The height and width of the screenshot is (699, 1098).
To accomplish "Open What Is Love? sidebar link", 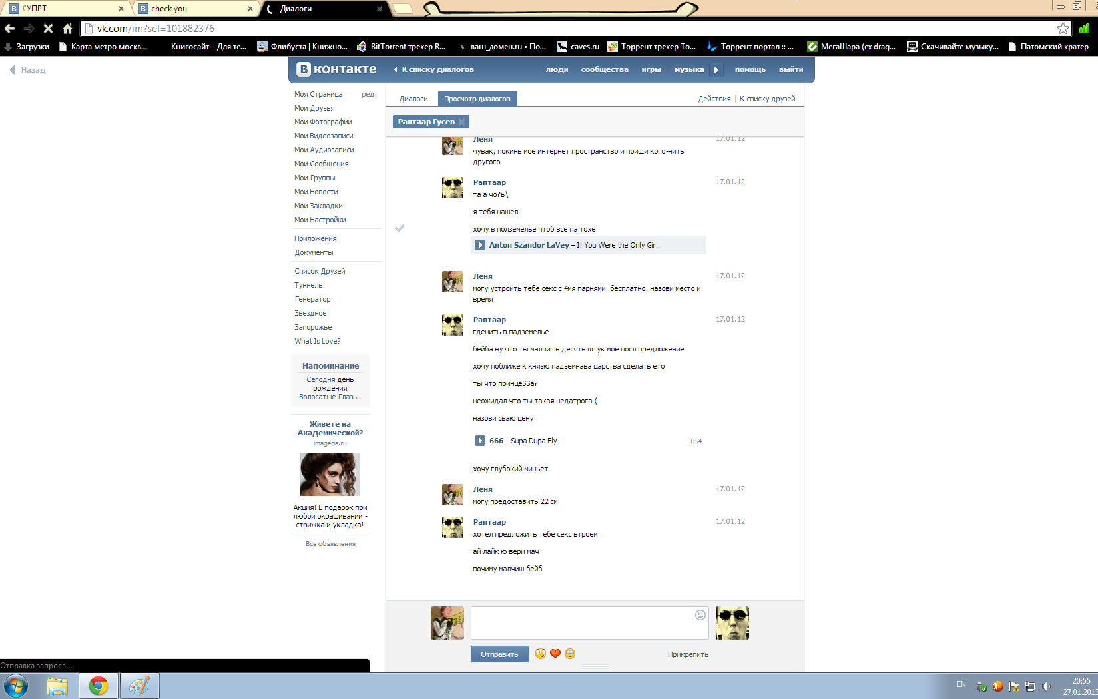I will [318, 341].
